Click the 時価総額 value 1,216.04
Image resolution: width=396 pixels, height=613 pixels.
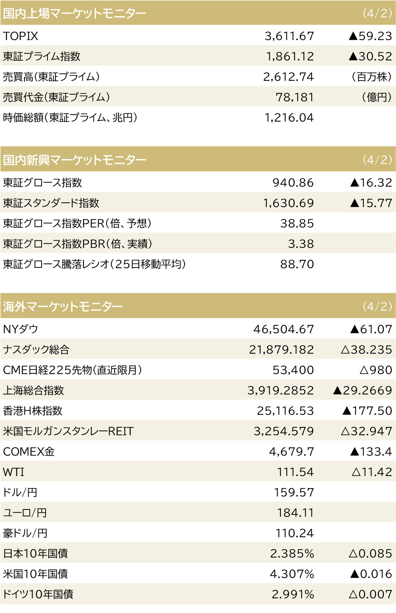[289, 117]
